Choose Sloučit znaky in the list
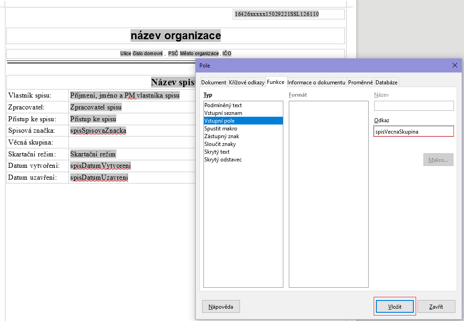The width and height of the screenshot is (464, 321). pos(220,144)
